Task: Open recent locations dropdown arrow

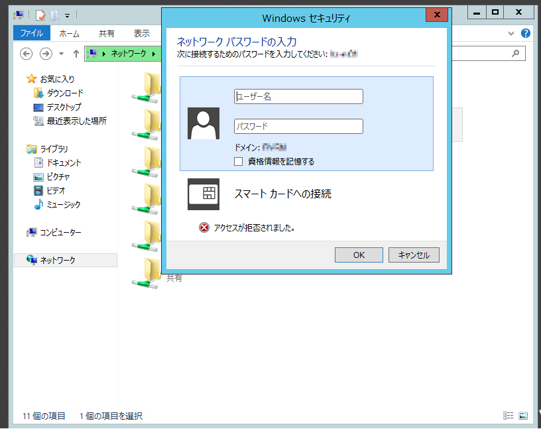Action: [62, 54]
